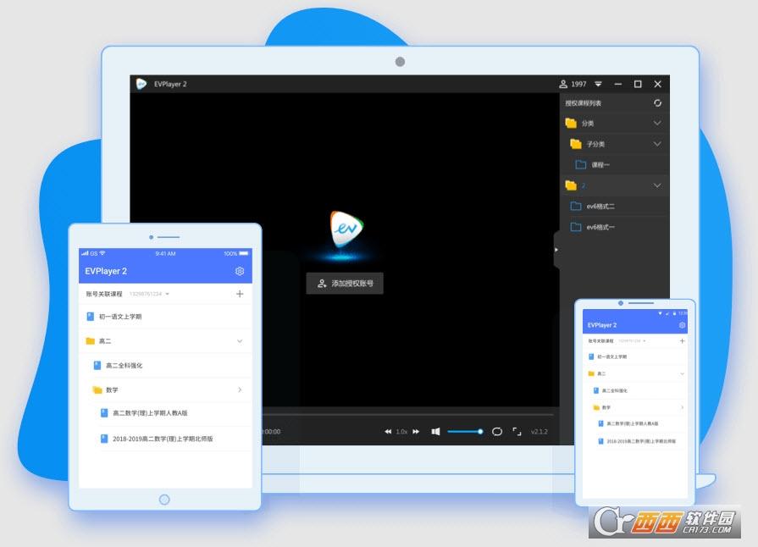Open the 课程一 course in laptop sidebar
This screenshot has width=758, height=547.
click(x=614, y=165)
